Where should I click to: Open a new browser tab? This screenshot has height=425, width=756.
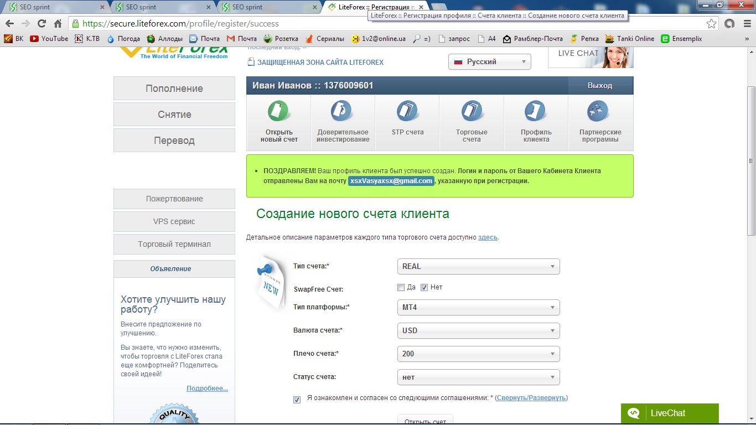438,7
